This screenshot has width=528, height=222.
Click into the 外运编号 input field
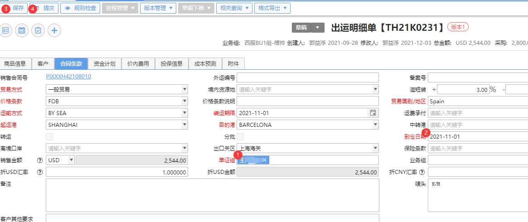(x=307, y=77)
